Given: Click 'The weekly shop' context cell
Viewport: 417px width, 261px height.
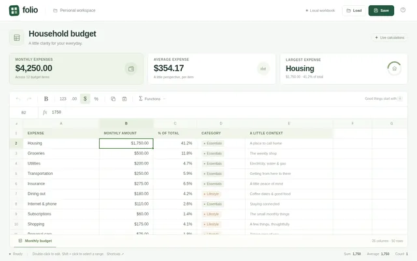Looking at the screenshot, I should coord(289,153).
